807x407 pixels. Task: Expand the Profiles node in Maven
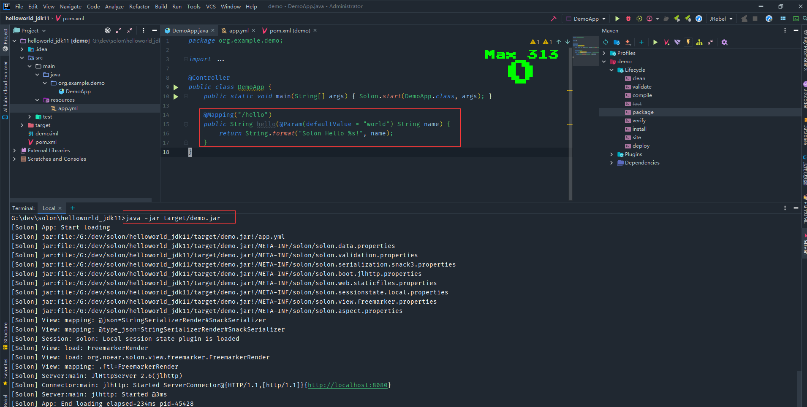pyautogui.click(x=604, y=53)
